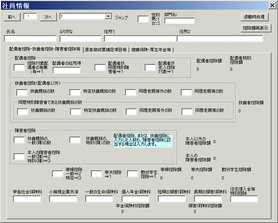Focus the ふりがな text box

(x=80, y=39)
